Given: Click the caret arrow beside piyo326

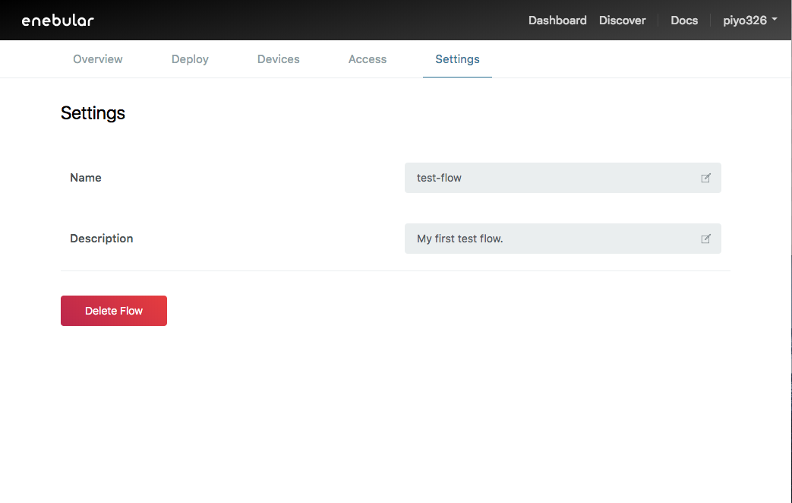Looking at the screenshot, I should click(774, 20).
